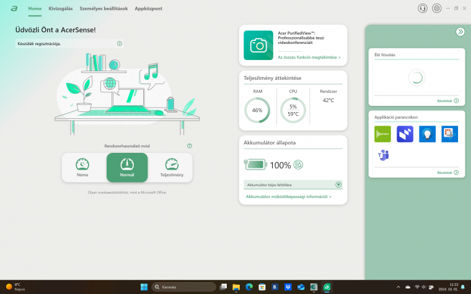Screen dimensions: 471x294
Task: Launch the light bulb tips app shortcut
Action: point(427,134)
